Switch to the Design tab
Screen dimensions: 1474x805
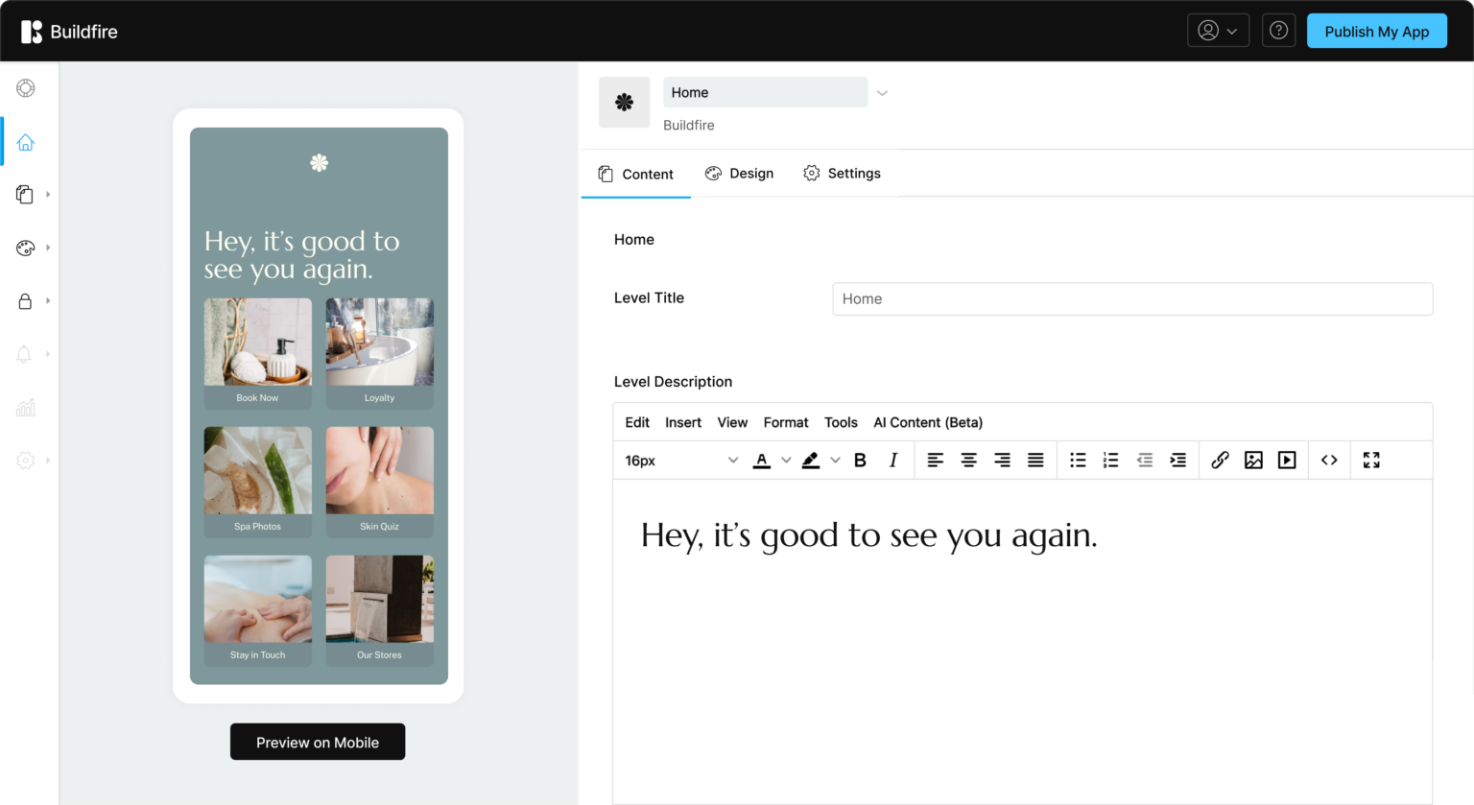click(739, 174)
